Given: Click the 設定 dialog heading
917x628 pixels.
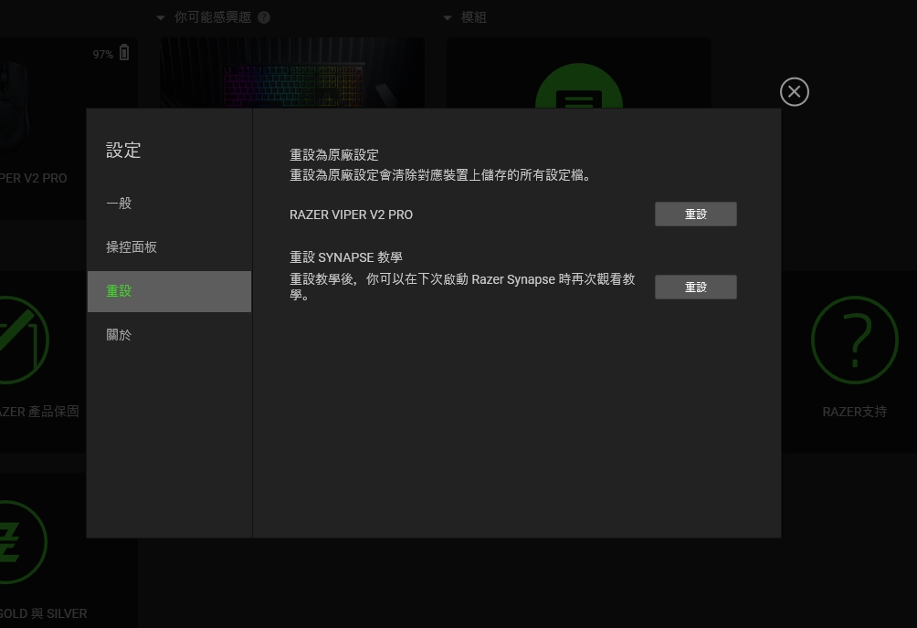Looking at the screenshot, I should [x=123, y=151].
